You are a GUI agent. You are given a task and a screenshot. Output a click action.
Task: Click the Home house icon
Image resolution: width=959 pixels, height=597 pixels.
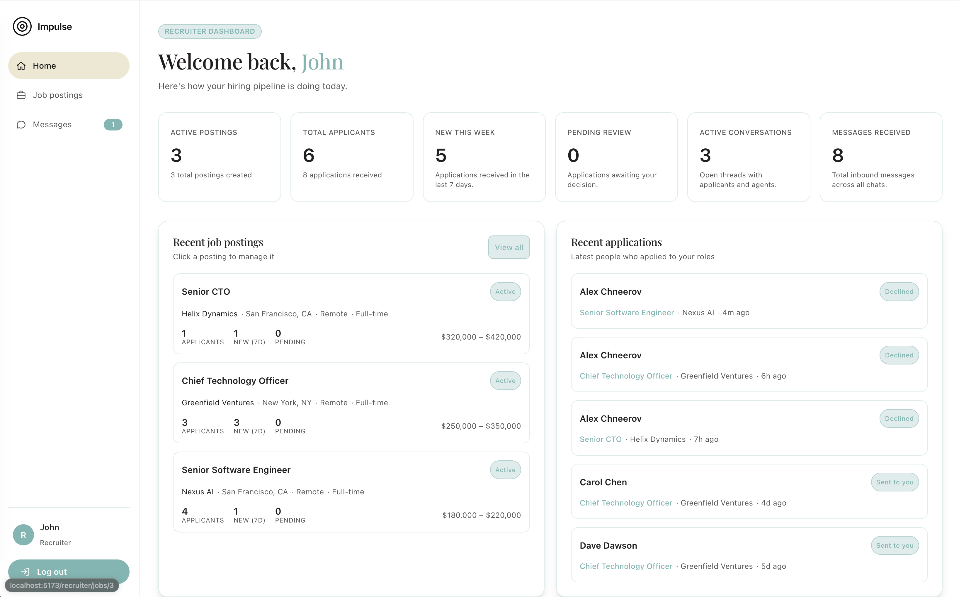[x=21, y=66]
